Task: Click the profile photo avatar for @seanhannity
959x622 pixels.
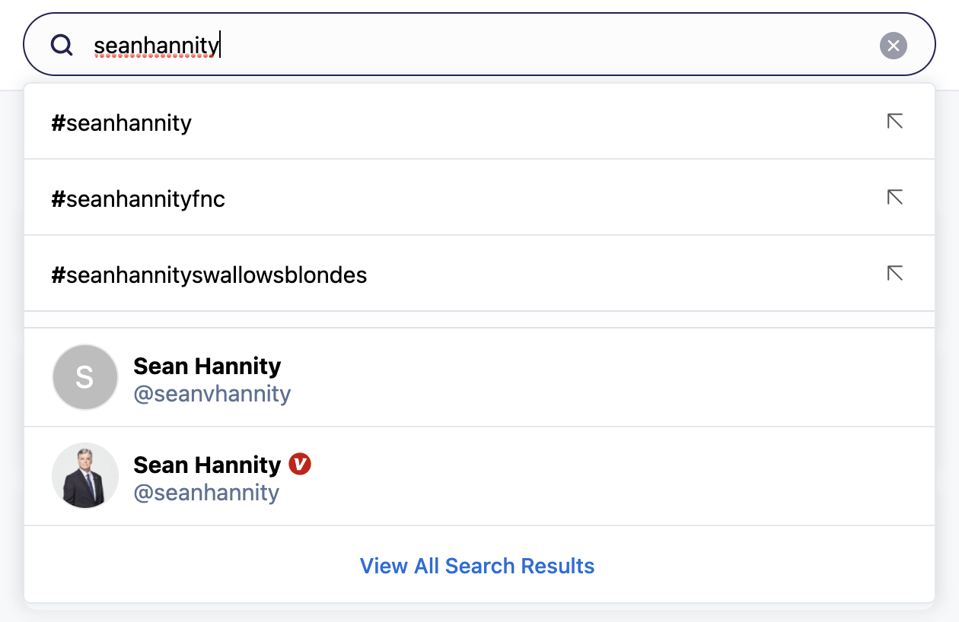Action: click(85, 476)
